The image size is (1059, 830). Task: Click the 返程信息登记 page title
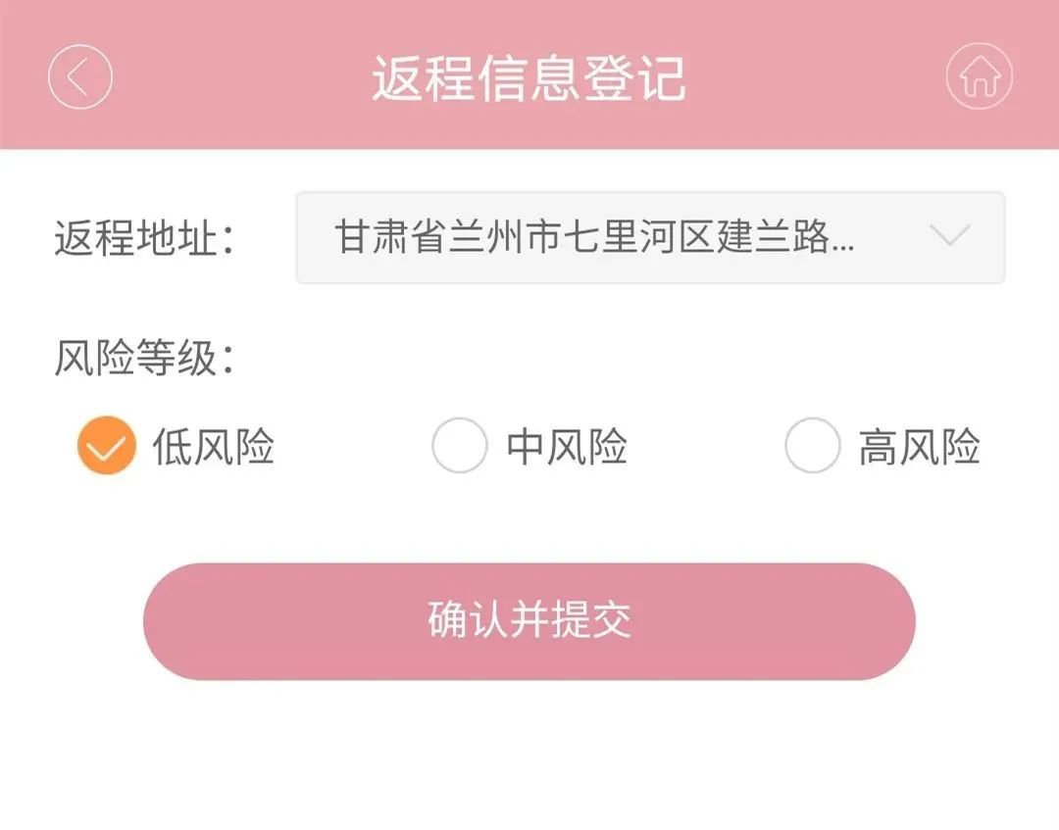tap(529, 78)
